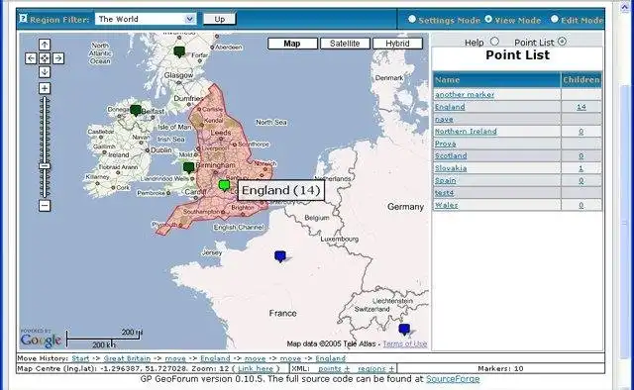Screen dimensions: 634x390
Task: Click the 'Markers: 10' status text
Action: point(500,368)
